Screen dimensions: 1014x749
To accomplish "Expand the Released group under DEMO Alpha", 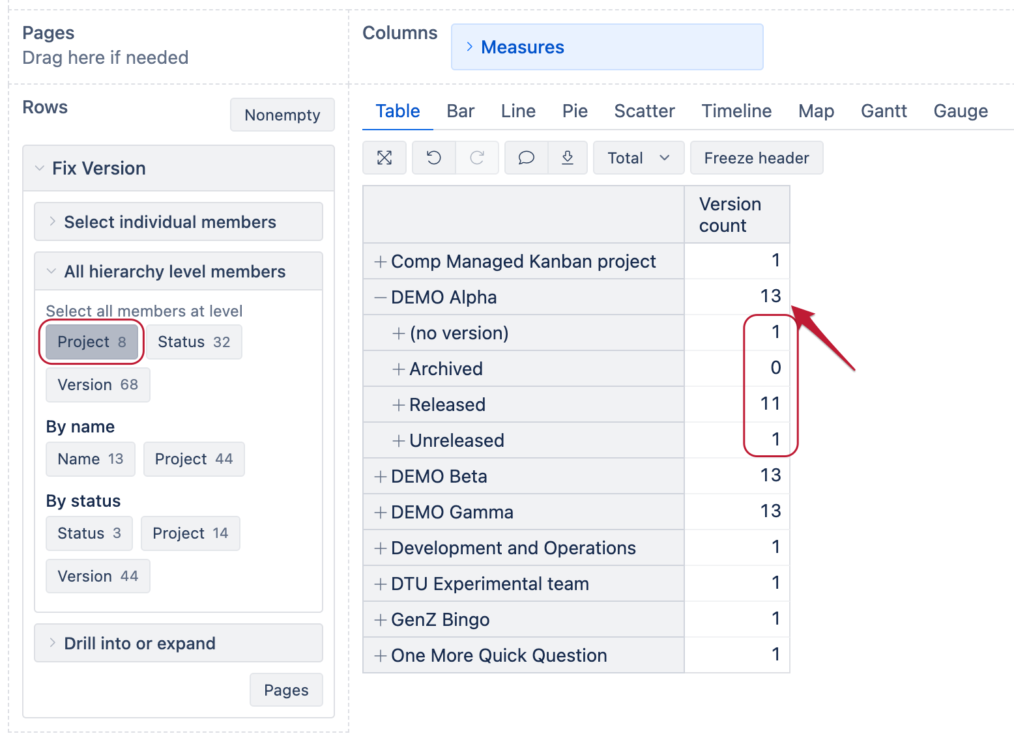I will pos(398,404).
